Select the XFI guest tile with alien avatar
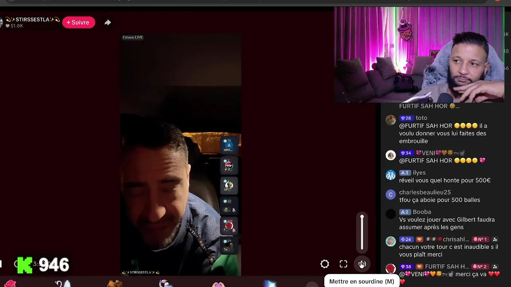The image size is (511, 287). 229,185
